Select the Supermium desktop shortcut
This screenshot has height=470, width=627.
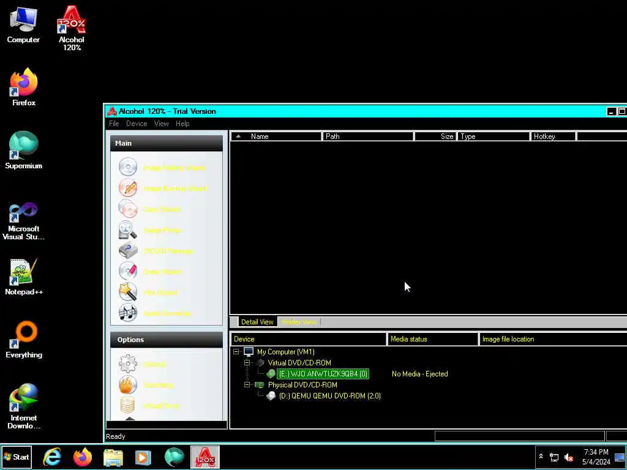(24, 151)
